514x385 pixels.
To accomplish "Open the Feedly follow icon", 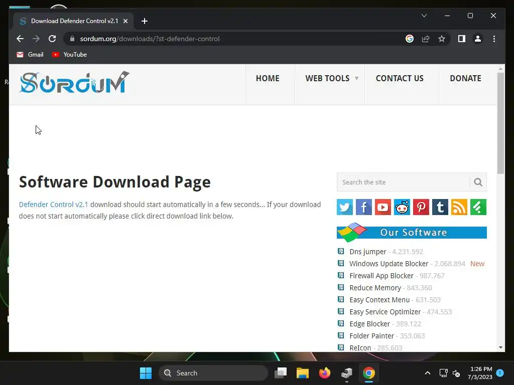I will 478,207.
